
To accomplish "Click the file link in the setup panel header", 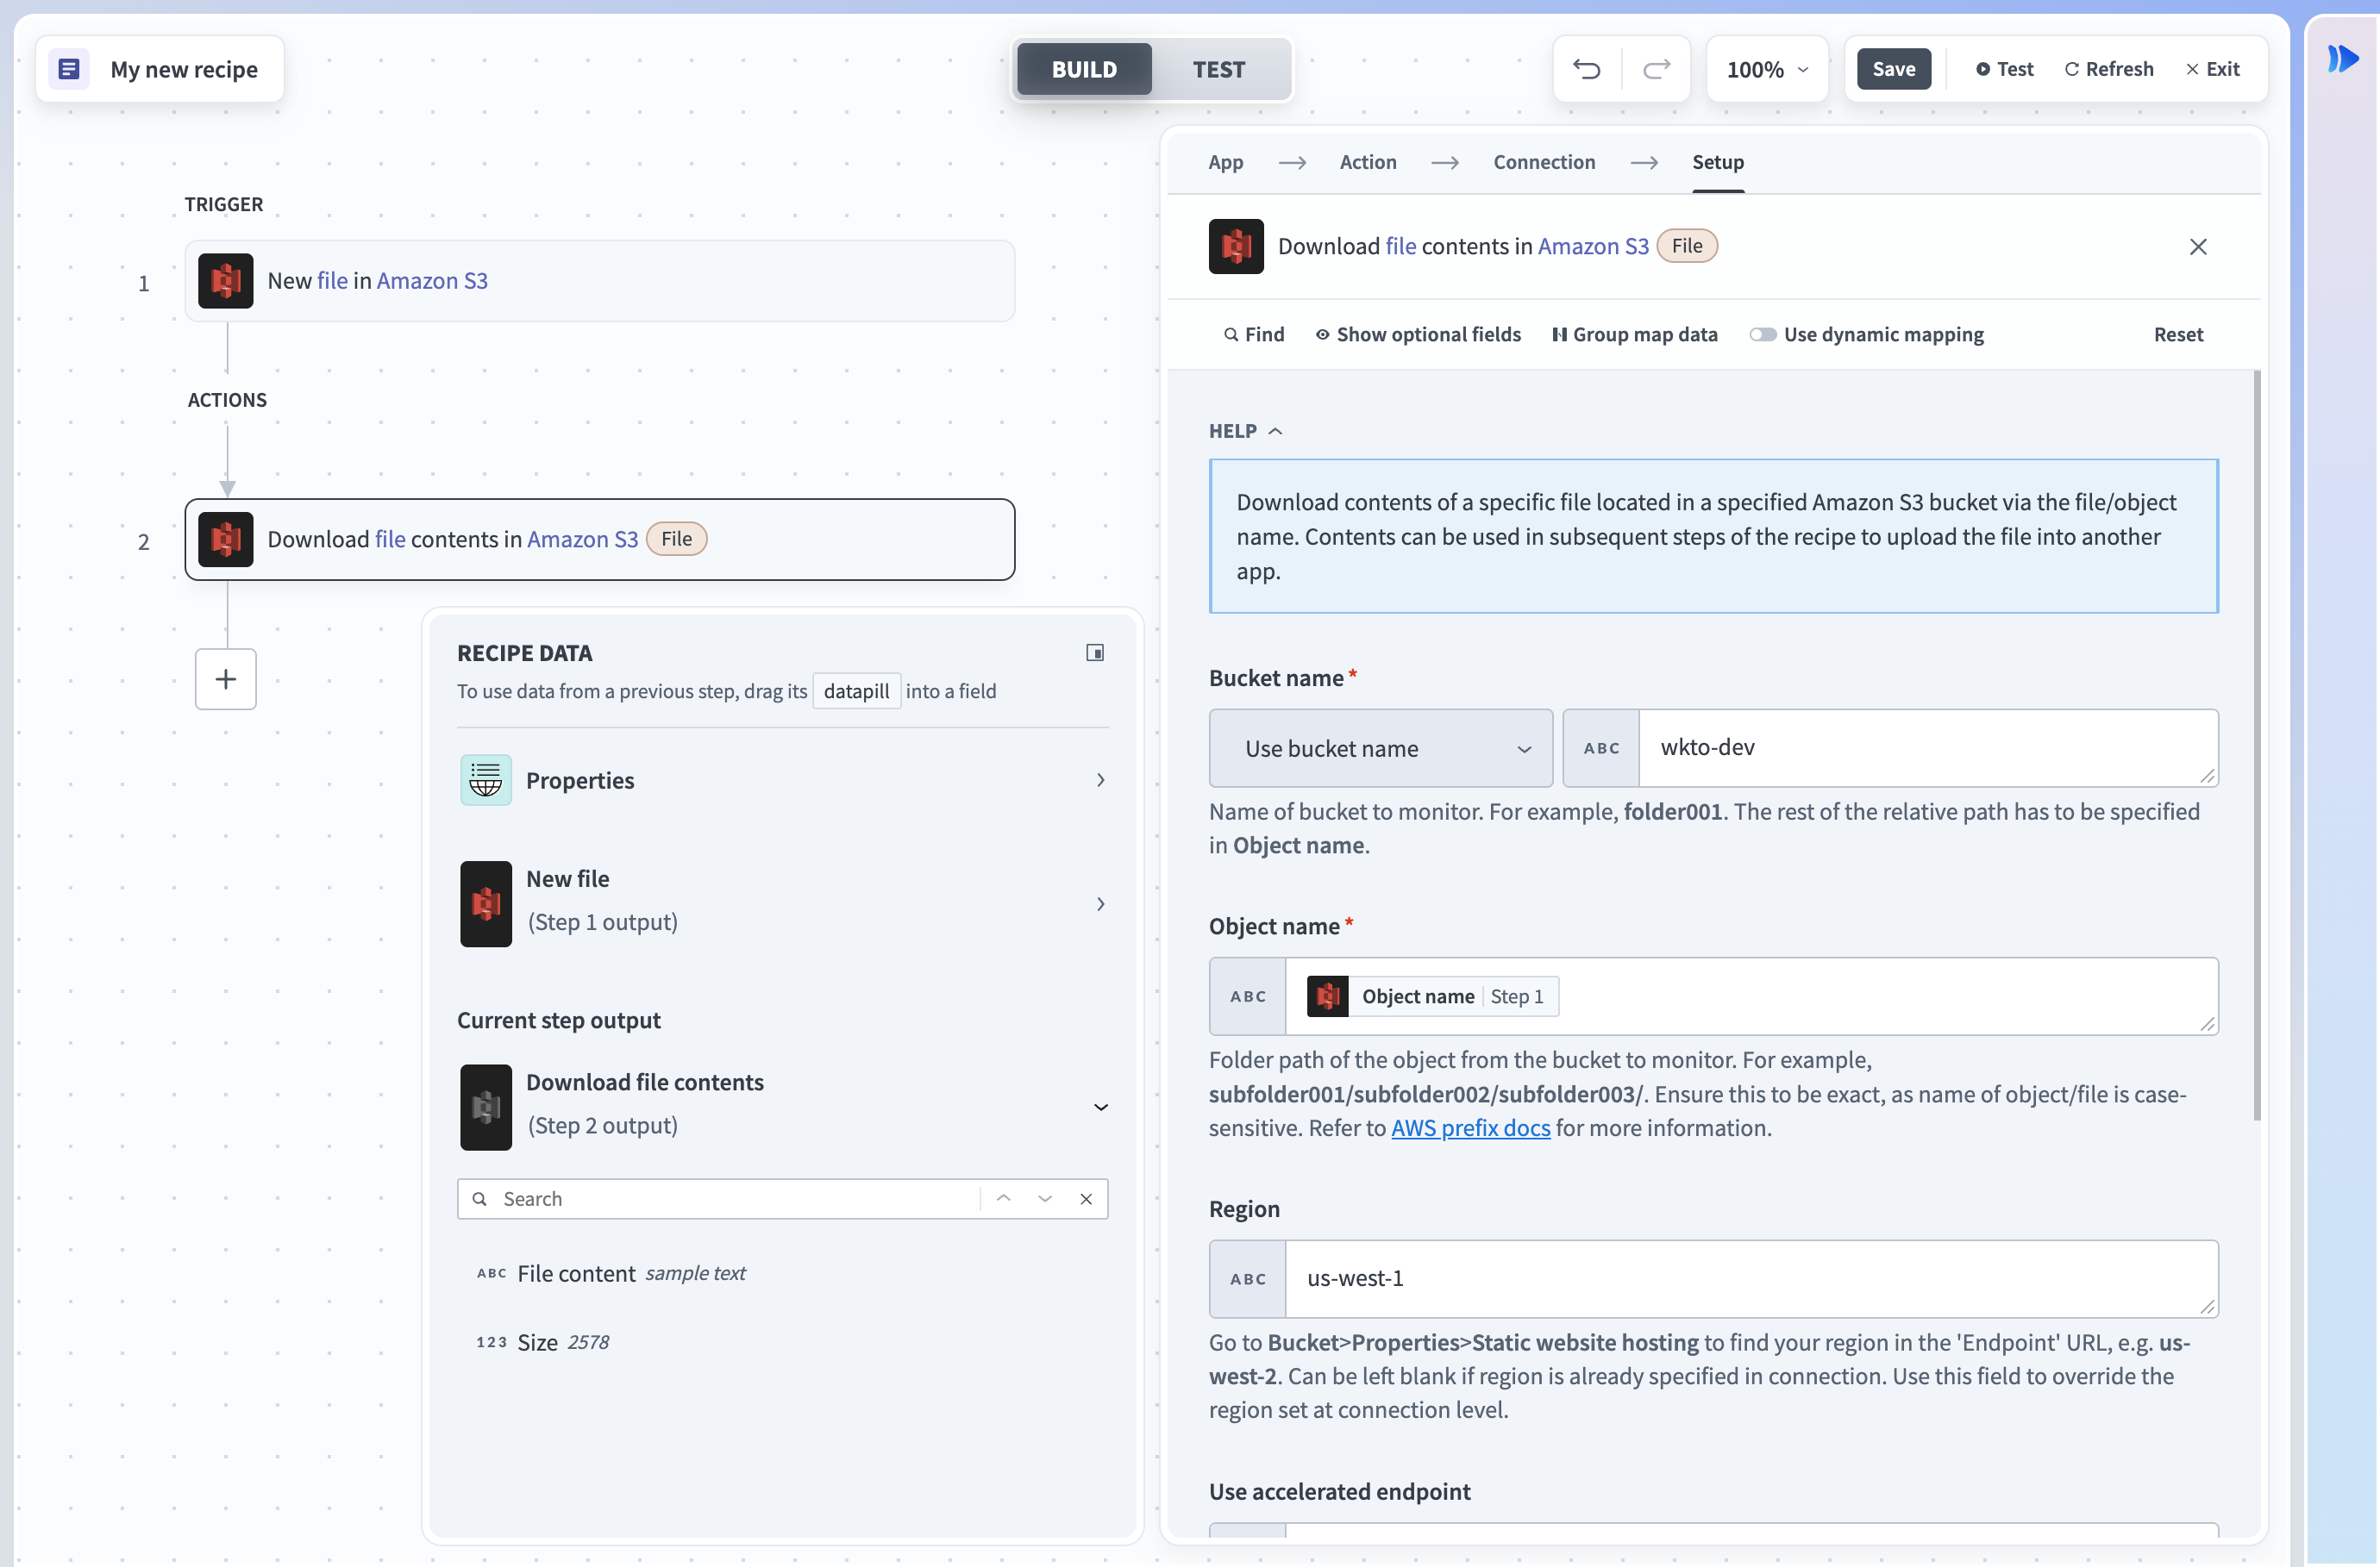I will point(1400,246).
